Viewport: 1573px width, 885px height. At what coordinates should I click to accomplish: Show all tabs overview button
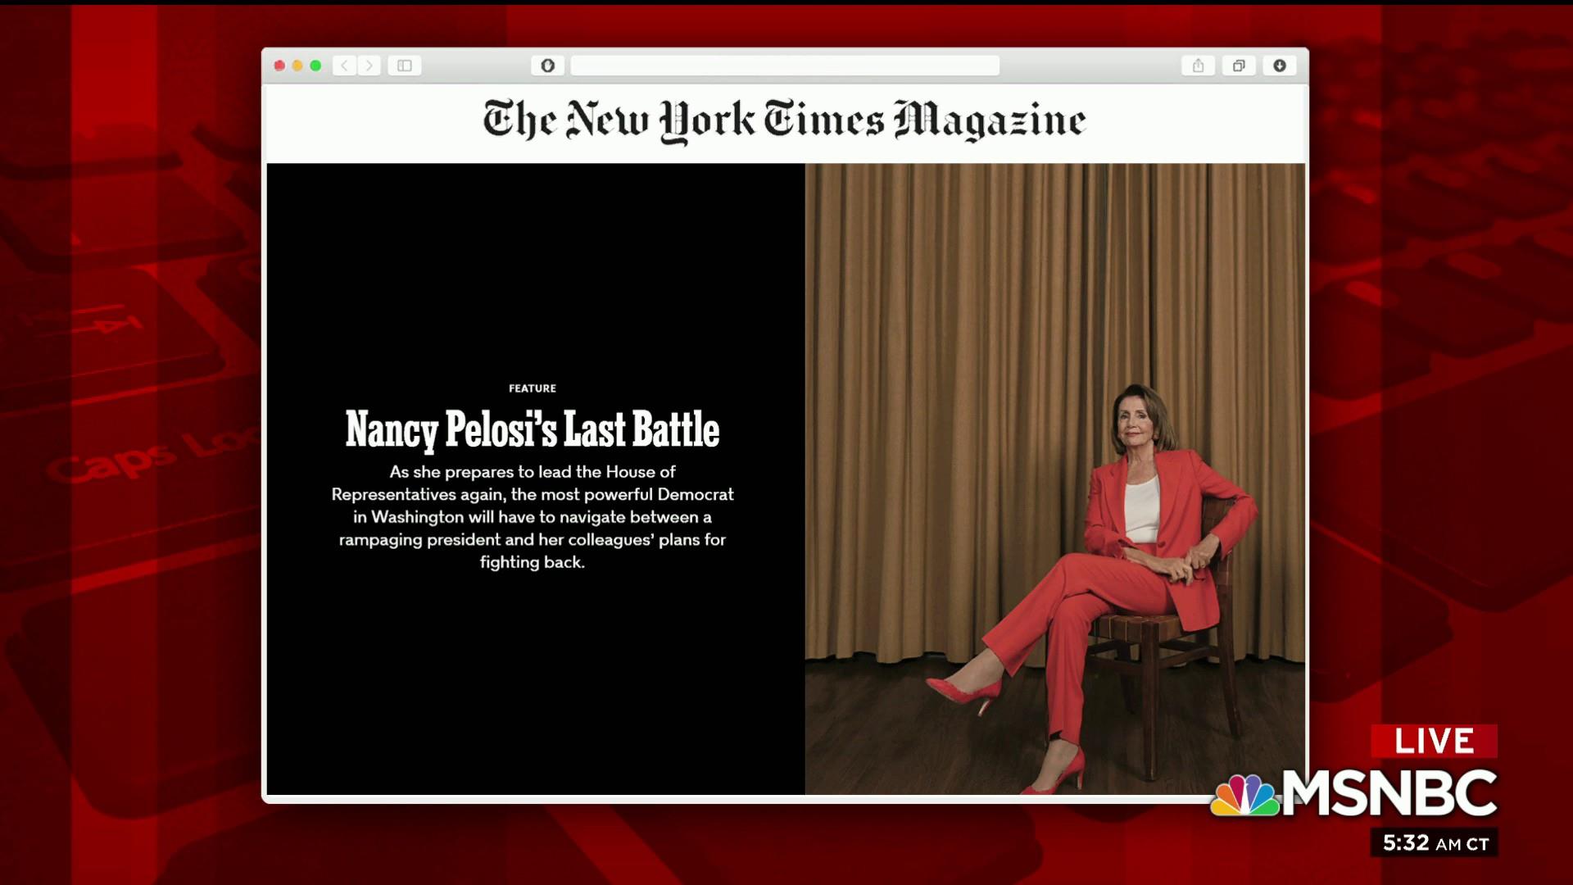point(1239,66)
